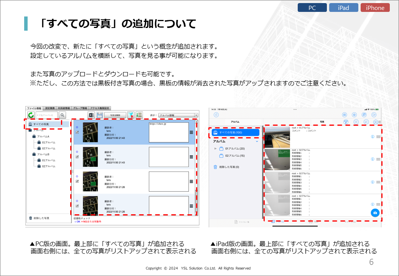
Task: Tap the info icon on first iPad photo
Action: click(x=373, y=137)
